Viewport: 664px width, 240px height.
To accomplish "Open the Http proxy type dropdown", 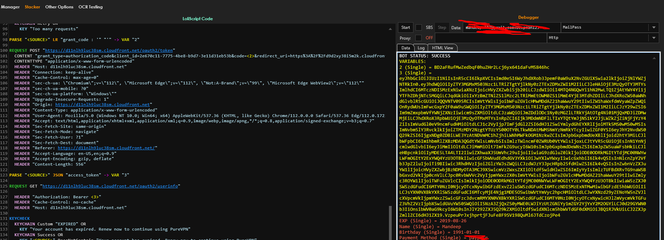I will coord(604,38).
